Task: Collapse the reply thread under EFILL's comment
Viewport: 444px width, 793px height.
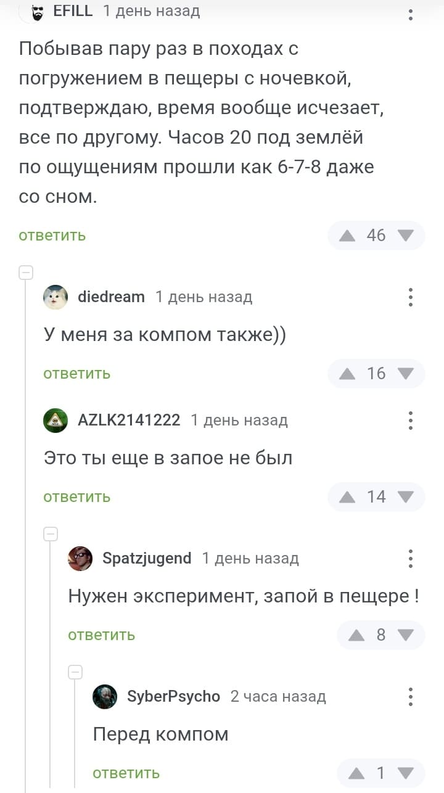Action: click(x=26, y=273)
